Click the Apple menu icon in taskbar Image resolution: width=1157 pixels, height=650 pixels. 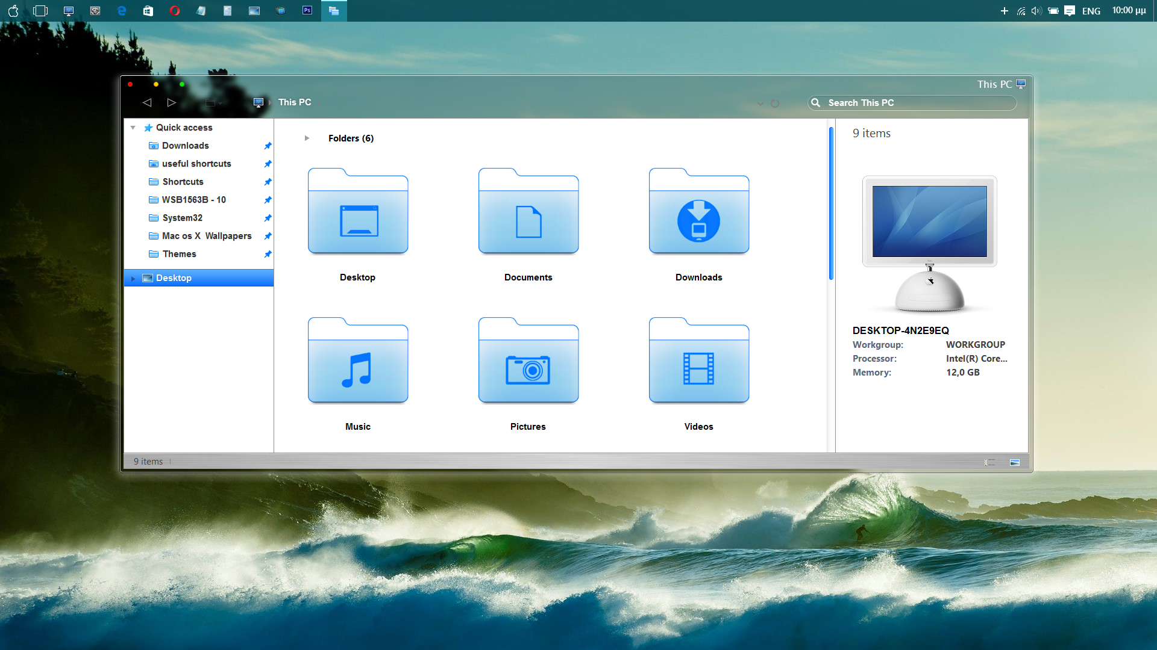tap(13, 10)
